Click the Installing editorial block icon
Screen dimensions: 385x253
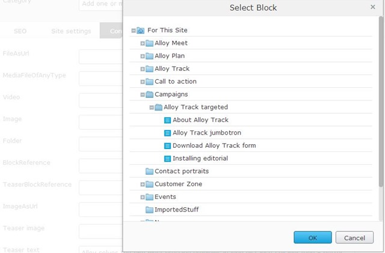168,159
